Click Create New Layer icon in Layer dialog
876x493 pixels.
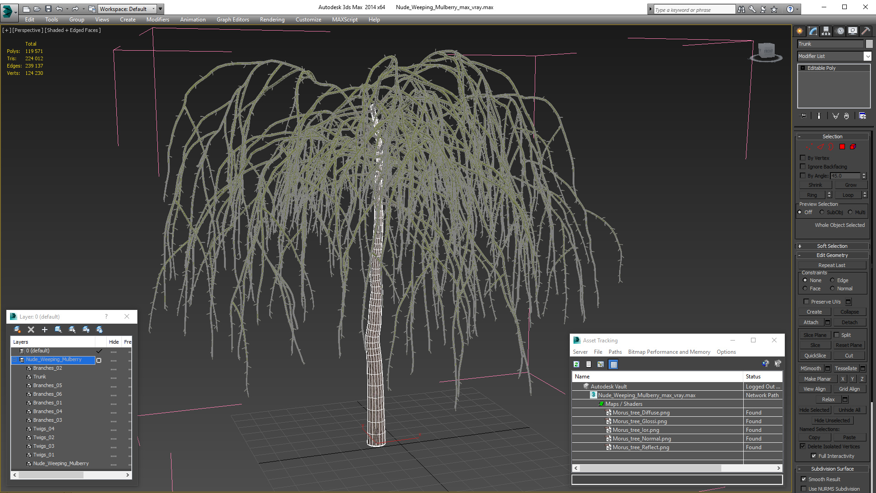coord(17,330)
